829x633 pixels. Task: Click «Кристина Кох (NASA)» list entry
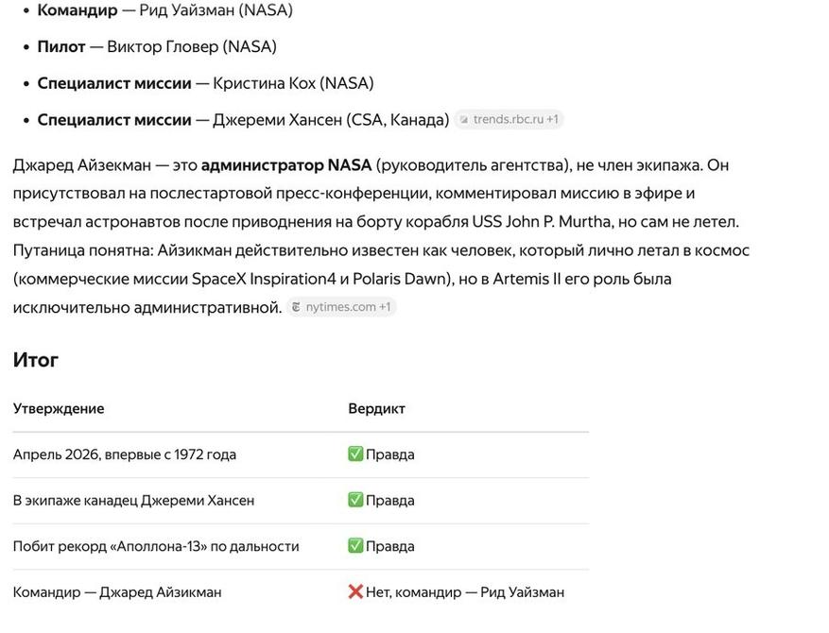tap(293, 83)
